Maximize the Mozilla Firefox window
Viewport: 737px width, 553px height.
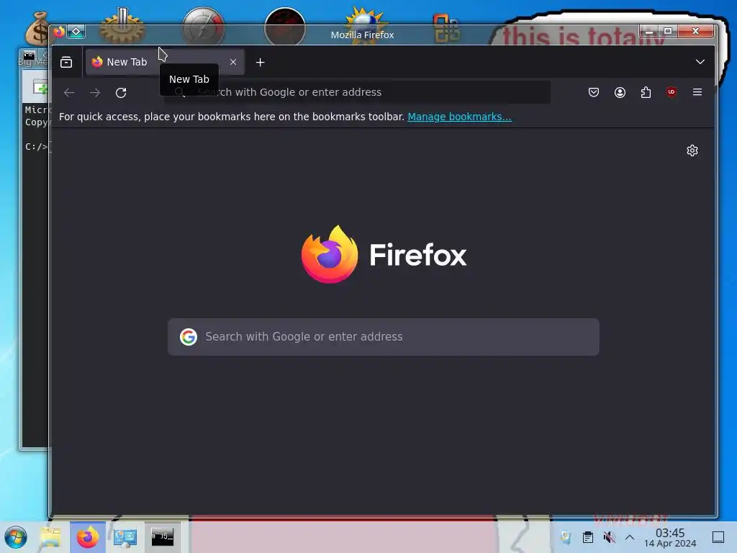(x=667, y=32)
